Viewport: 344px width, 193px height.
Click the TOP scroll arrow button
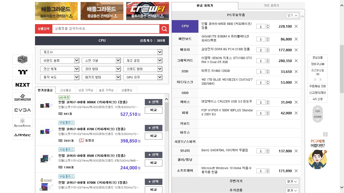(318, 110)
